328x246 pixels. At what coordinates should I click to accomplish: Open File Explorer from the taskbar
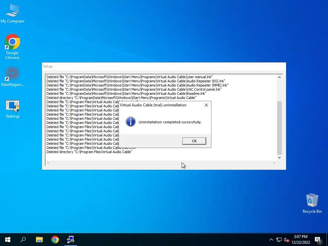tap(39, 240)
